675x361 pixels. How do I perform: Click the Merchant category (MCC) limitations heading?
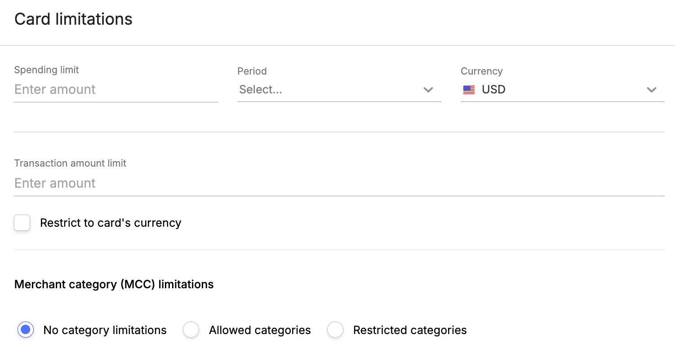pyautogui.click(x=114, y=284)
